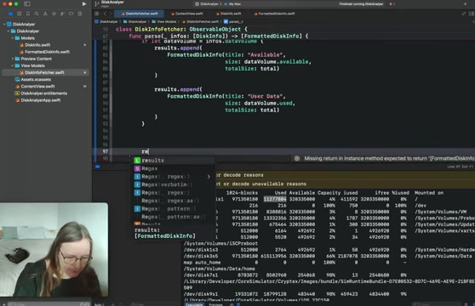Switch to the ContentView.swift tab

187,14
